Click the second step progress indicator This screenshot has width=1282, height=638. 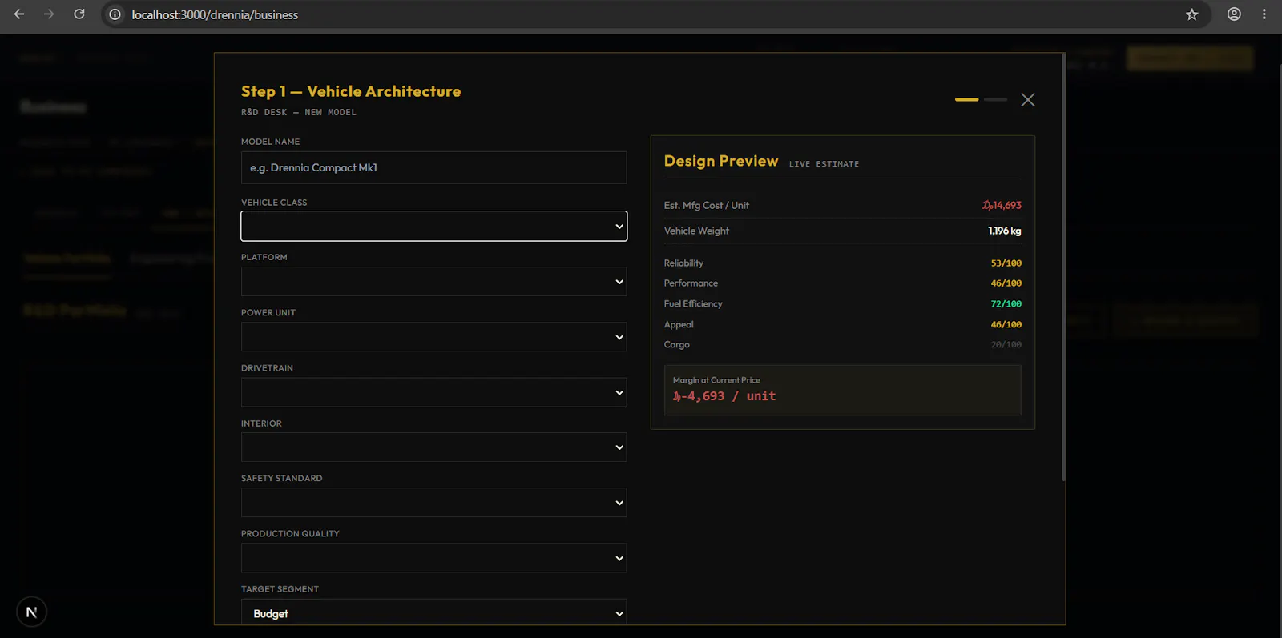coord(995,99)
